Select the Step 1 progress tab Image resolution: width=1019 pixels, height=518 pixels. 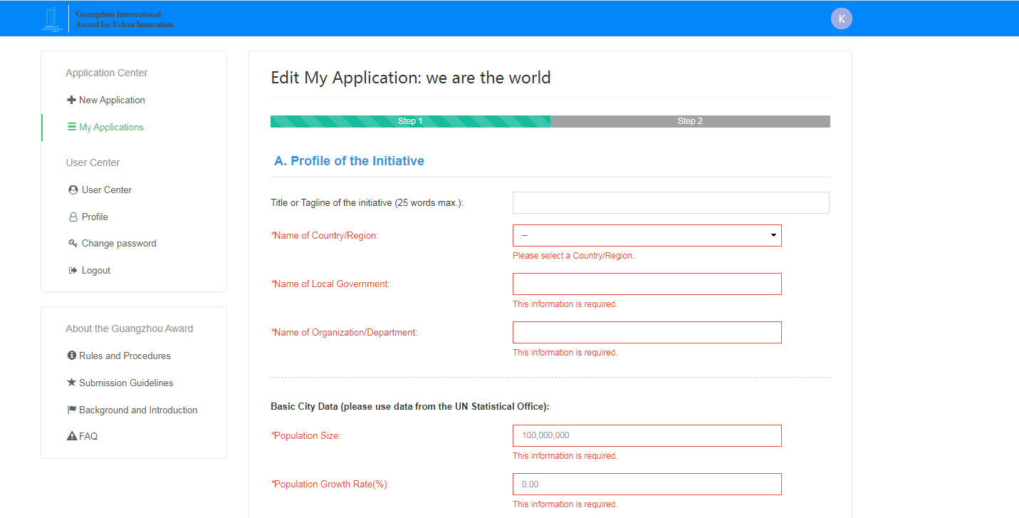410,121
